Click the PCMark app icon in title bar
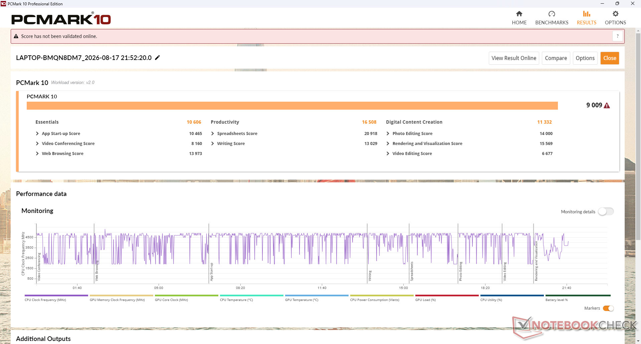Screen dimensions: 641x344 [x=3, y=4]
